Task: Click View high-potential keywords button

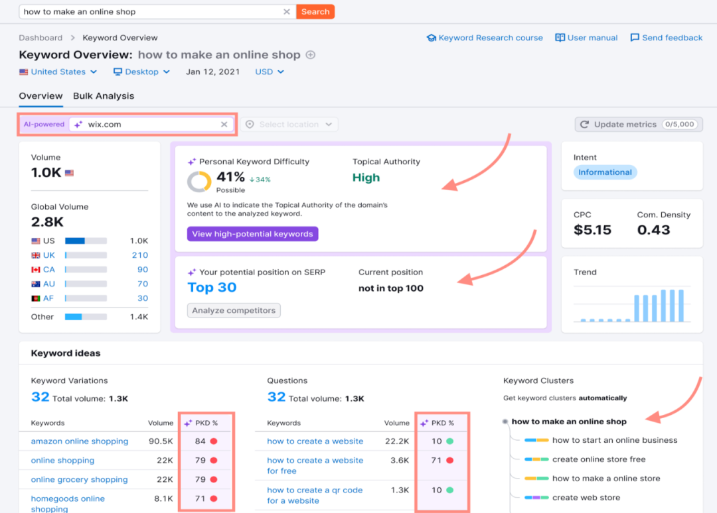Action: point(252,234)
